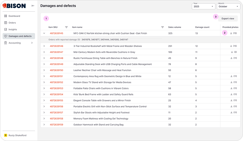
Task: Open SKU link 4872639145
Action: tap(56, 33)
